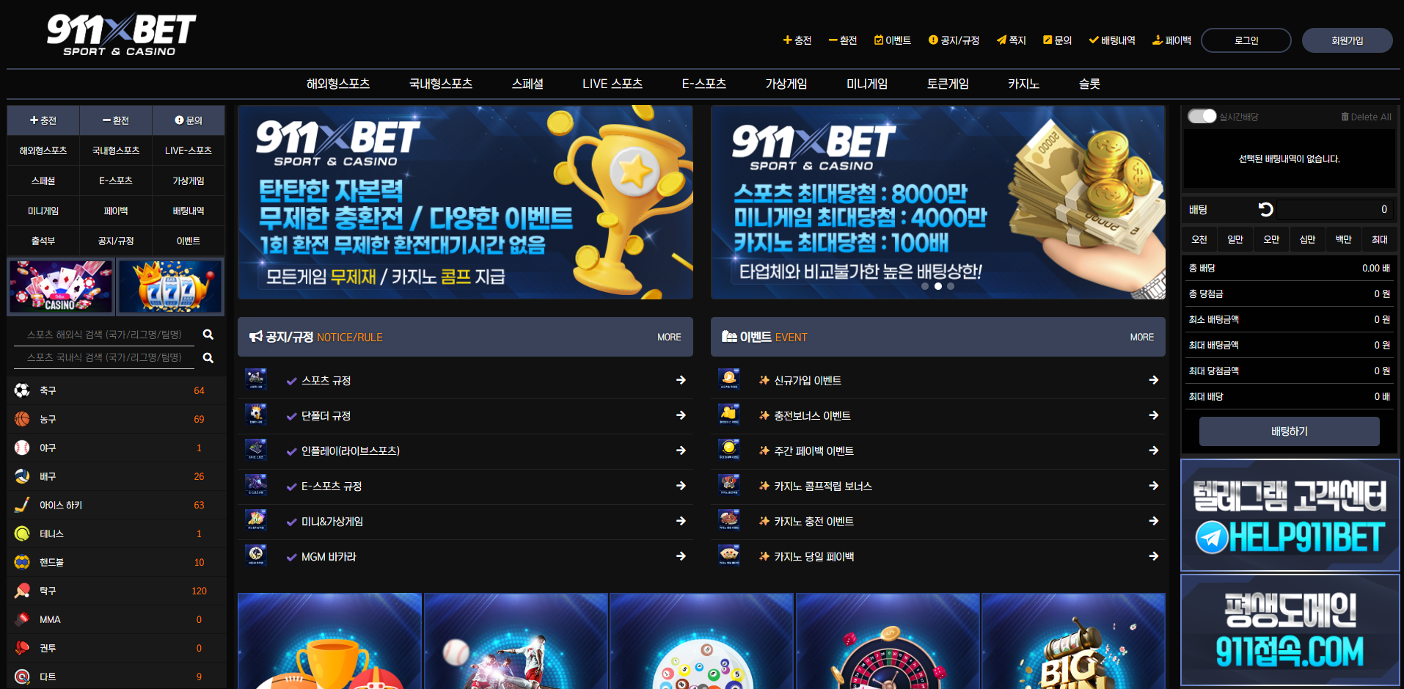Open the 카지노 main menu item
The width and height of the screenshot is (1404, 689).
tap(1023, 84)
